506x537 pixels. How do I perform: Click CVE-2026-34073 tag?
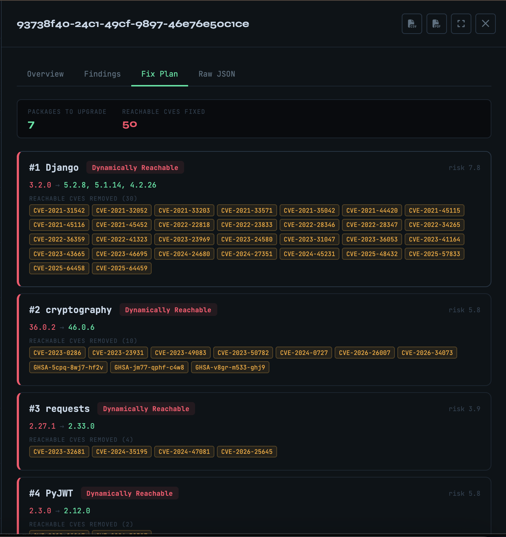(x=427, y=353)
